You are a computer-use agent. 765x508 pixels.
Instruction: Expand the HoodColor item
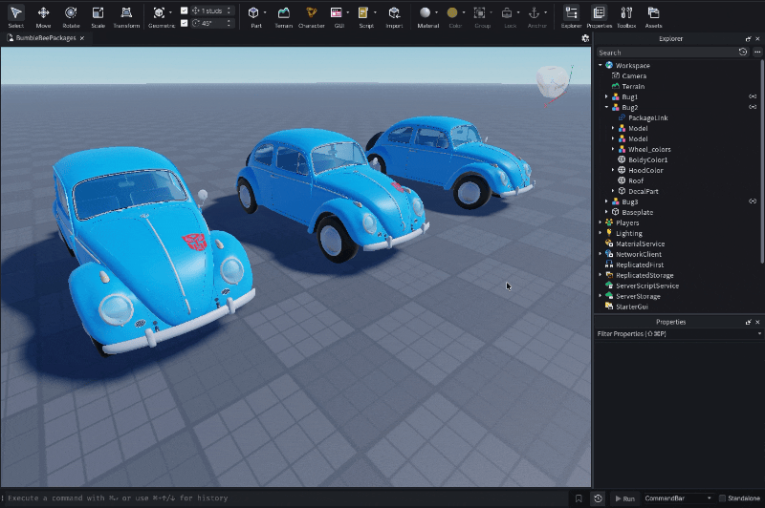(x=613, y=170)
